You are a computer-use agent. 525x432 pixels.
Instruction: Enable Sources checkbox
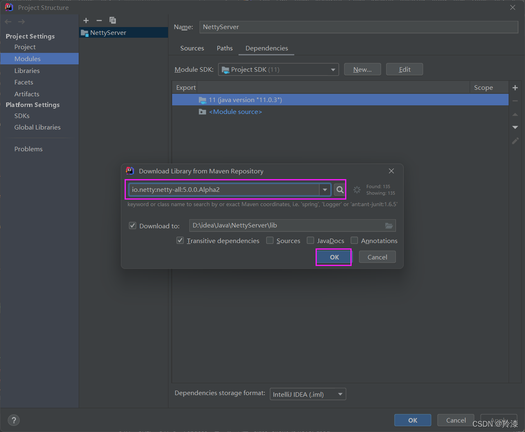pyautogui.click(x=270, y=240)
